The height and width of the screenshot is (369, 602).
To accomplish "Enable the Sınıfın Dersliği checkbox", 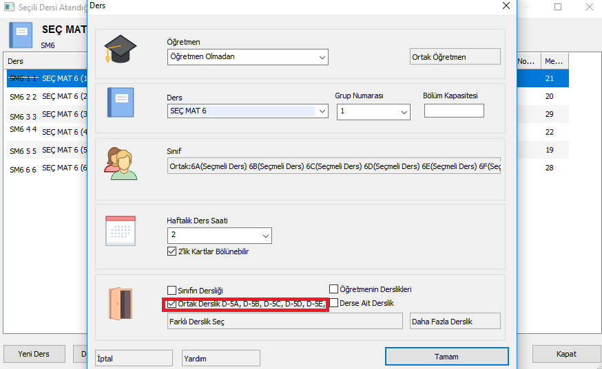I will coord(172,290).
